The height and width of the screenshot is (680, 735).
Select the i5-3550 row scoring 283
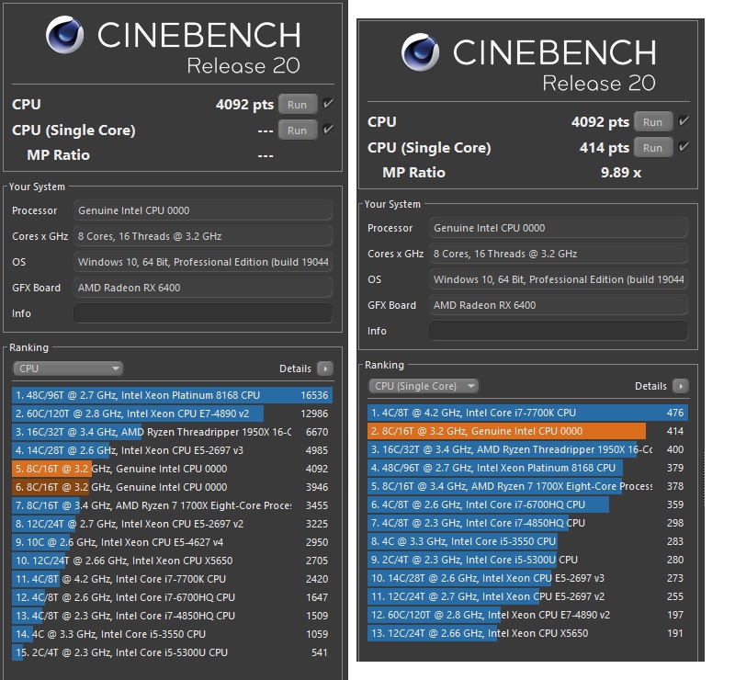click(x=527, y=541)
